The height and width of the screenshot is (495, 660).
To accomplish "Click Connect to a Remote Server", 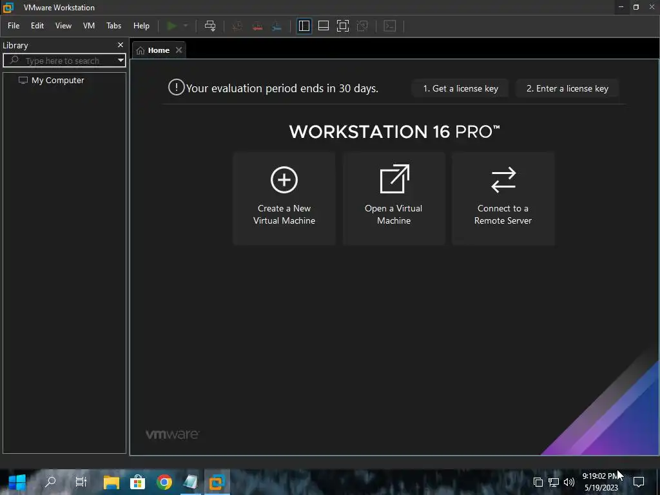I will tap(503, 199).
